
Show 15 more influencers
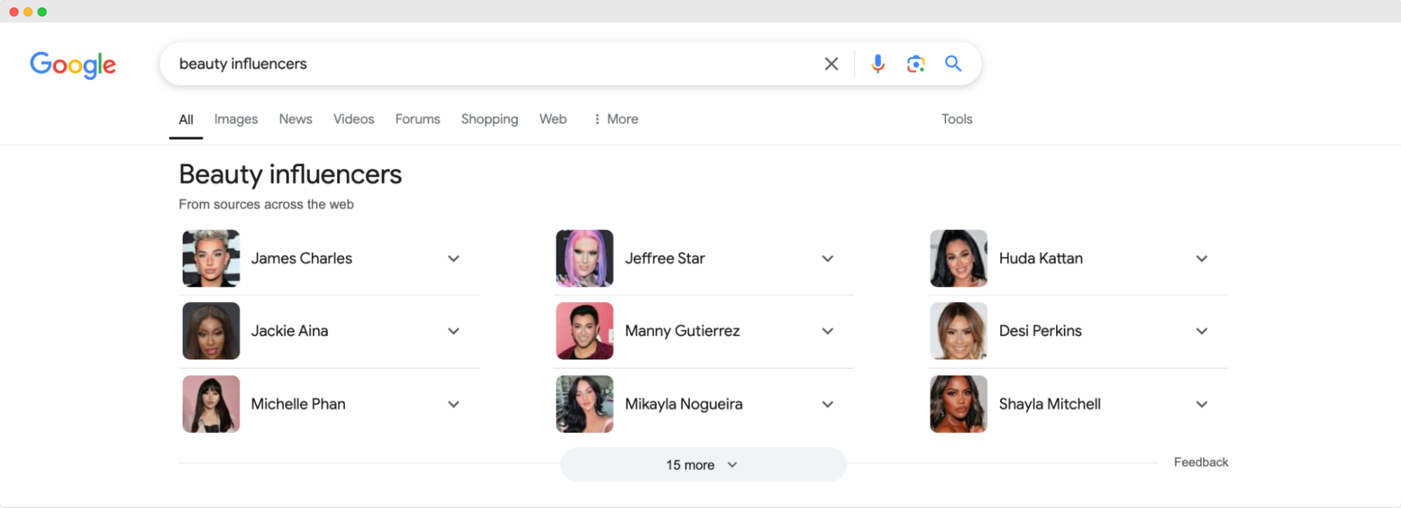pyautogui.click(x=703, y=465)
